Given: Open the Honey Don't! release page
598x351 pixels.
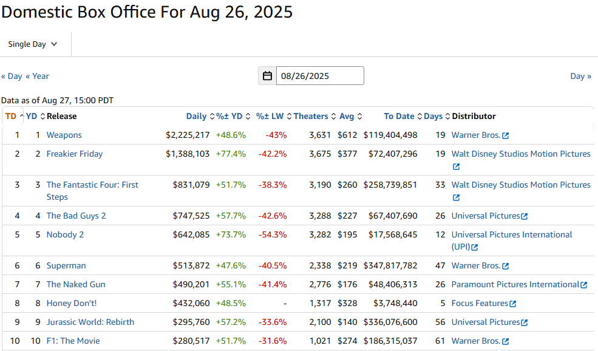Looking at the screenshot, I should (71, 303).
